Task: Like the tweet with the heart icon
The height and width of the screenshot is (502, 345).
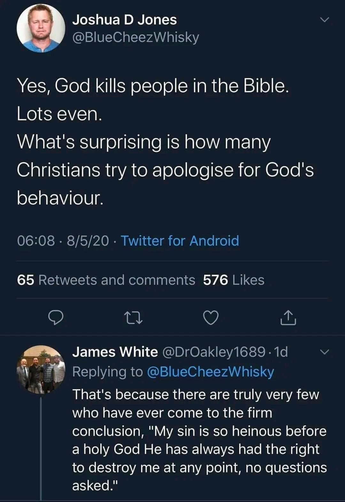Action: [211, 318]
